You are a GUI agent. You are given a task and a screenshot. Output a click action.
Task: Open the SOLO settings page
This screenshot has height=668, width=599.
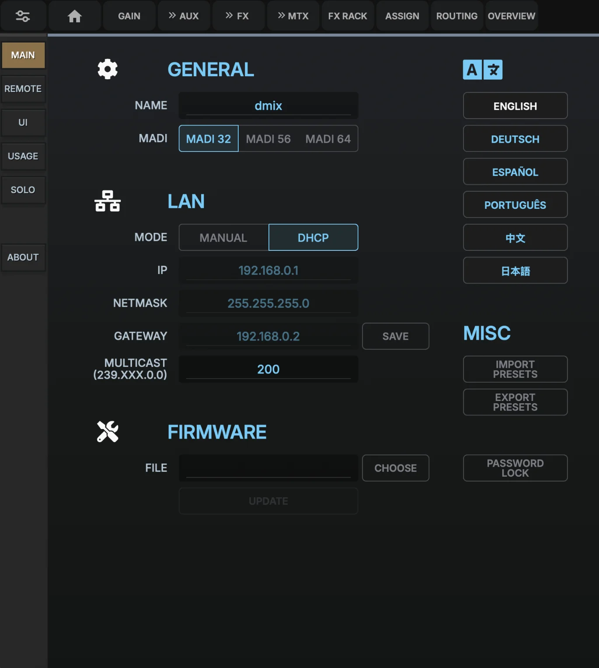coord(23,190)
